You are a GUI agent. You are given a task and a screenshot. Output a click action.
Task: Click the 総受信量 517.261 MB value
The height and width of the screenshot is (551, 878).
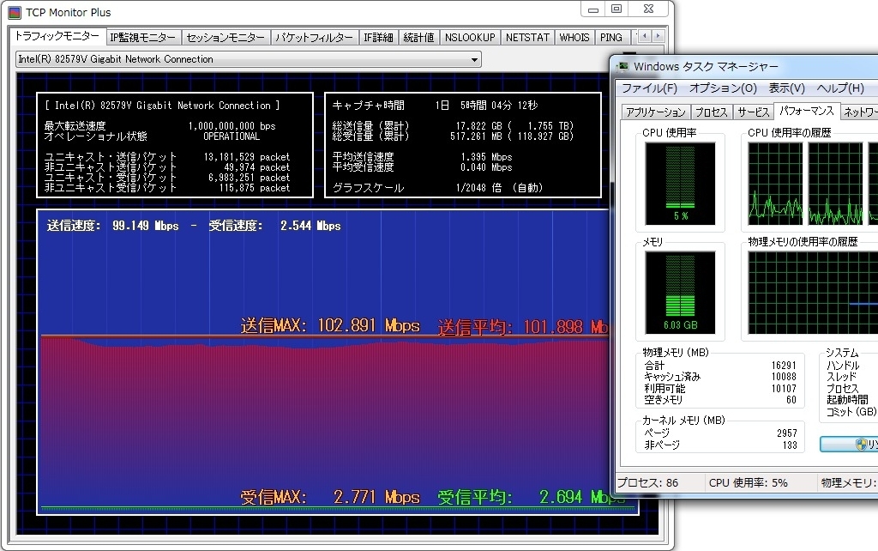point(512,136)
